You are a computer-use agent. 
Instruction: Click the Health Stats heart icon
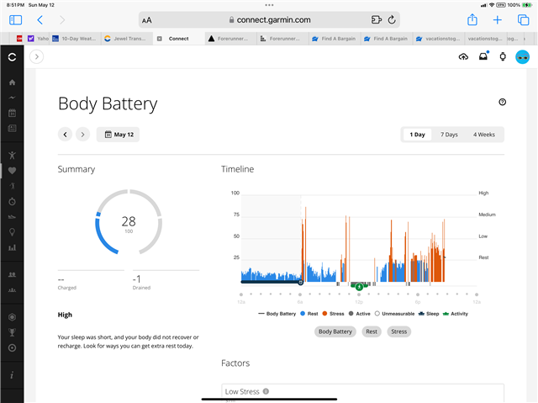pyautogui.click(x=12, y=171)
